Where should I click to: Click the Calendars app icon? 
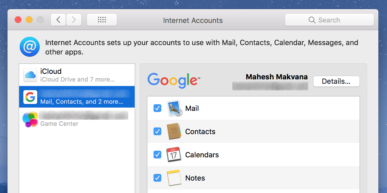point(174,155)
